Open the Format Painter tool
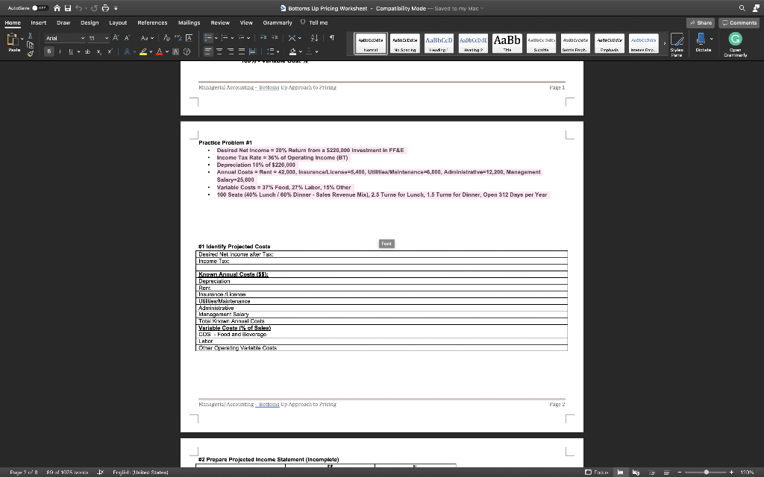 click(x=31, y=53)
